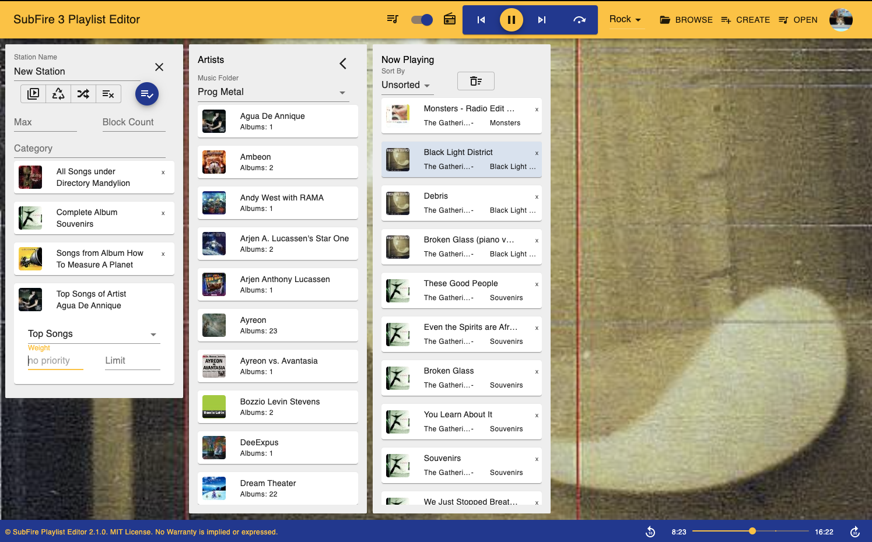The height and width of the screenshot is (542, 872).
Task: Click the clear playlist icon
Action: pyautogui.click(x=108, y=94)
